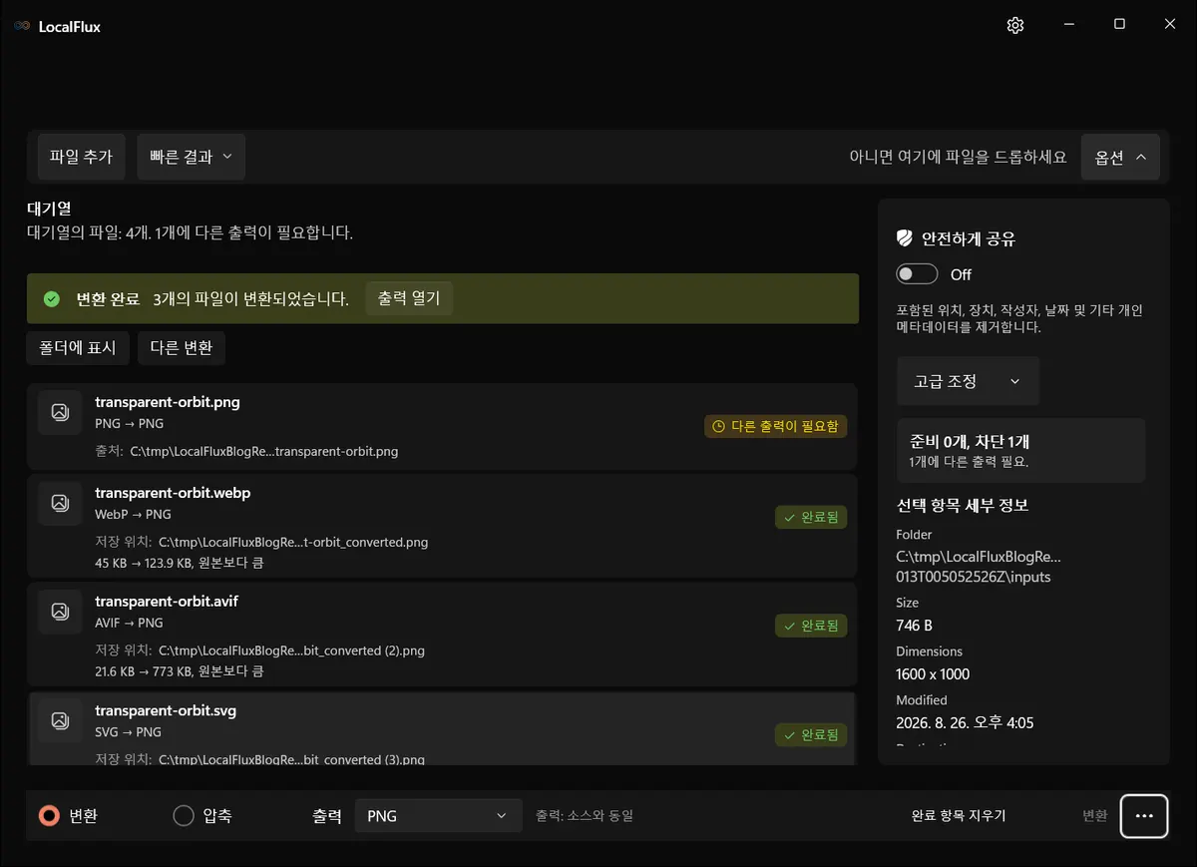The width and height of the screenshot is (1197, 867).
Task: Click the SVG → PNG format text
Action: coord(128,731)
